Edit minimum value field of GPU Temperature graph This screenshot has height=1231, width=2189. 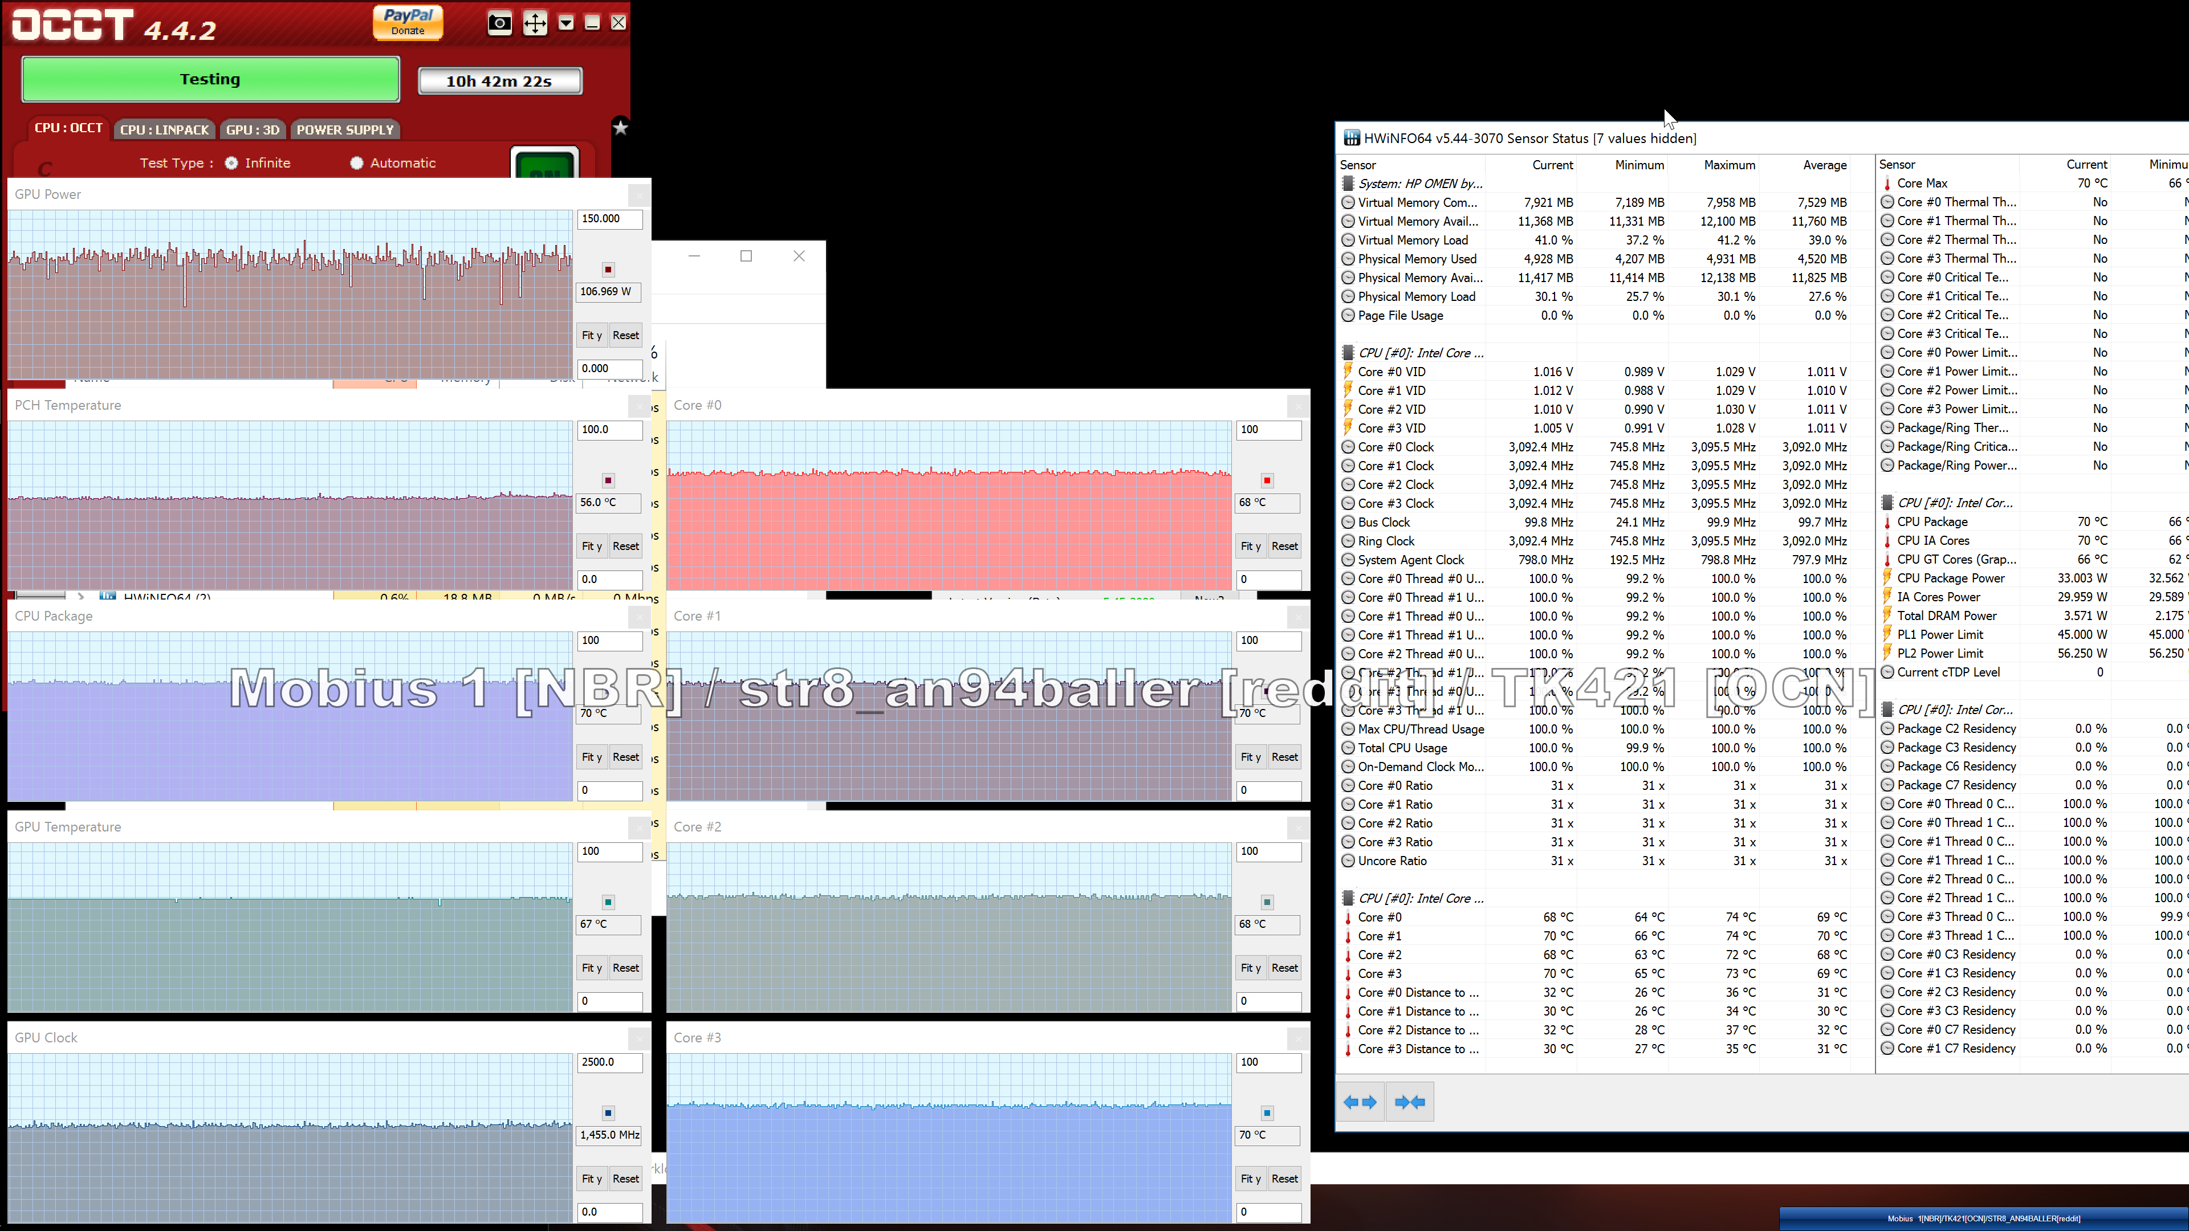click(x=609, y=1002)
